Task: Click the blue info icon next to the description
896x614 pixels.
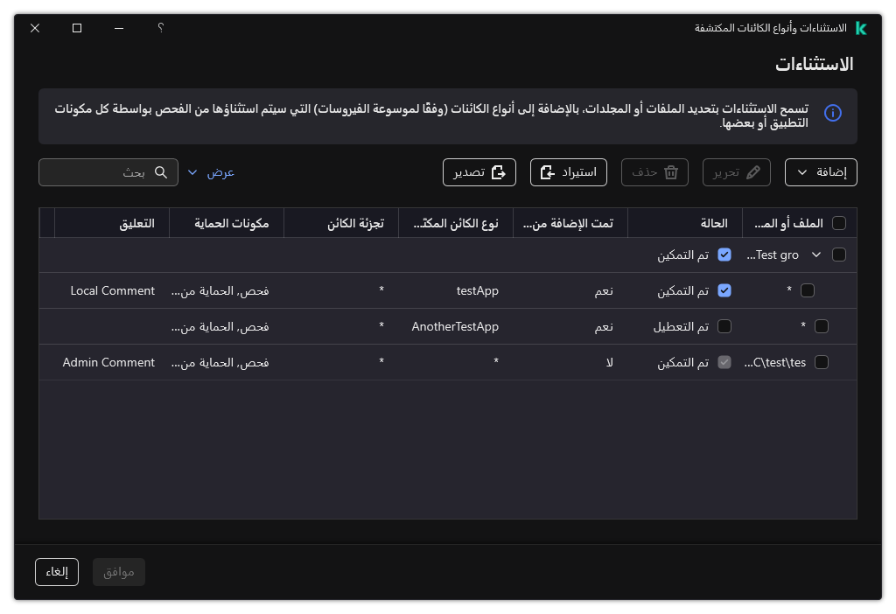Action: tap(832, 114)
